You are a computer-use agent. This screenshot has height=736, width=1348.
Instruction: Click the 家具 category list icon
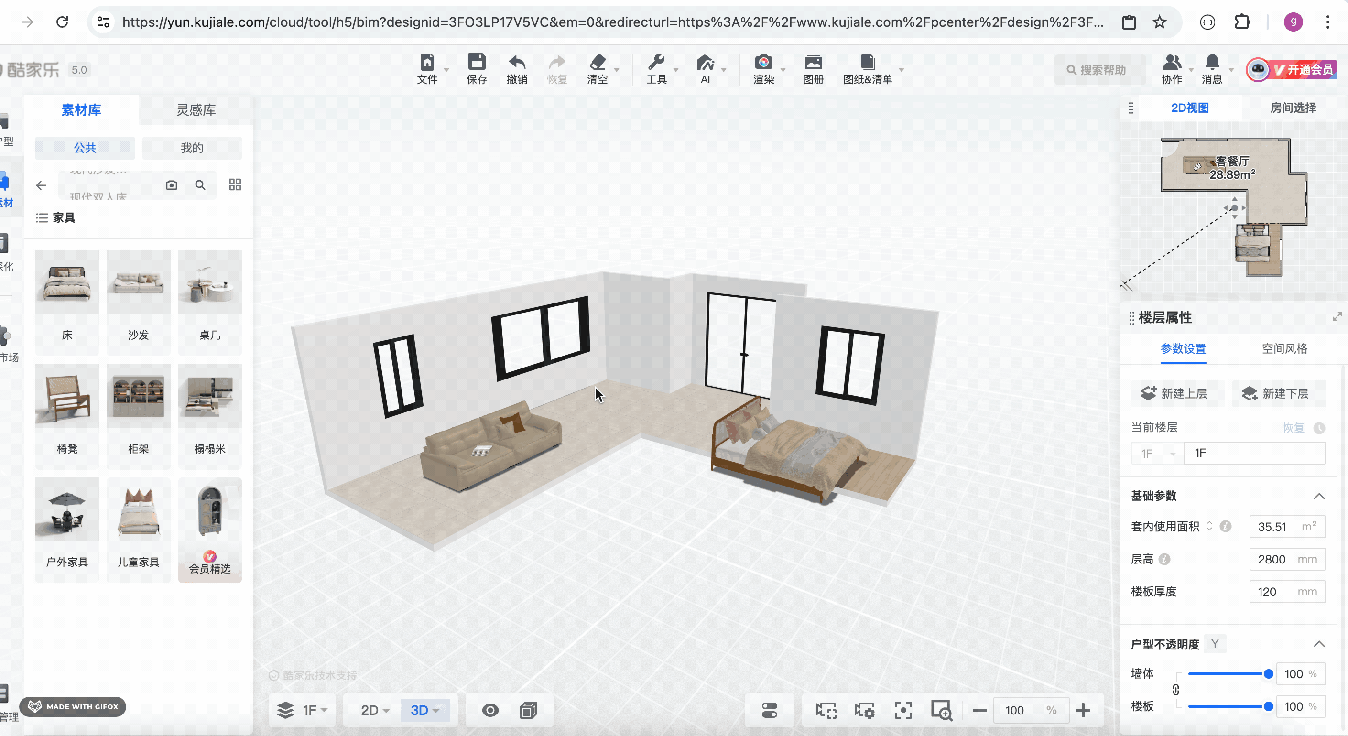42,218
